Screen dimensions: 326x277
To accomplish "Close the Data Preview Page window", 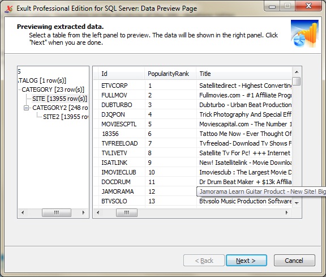I will click(x=308, y=6).
